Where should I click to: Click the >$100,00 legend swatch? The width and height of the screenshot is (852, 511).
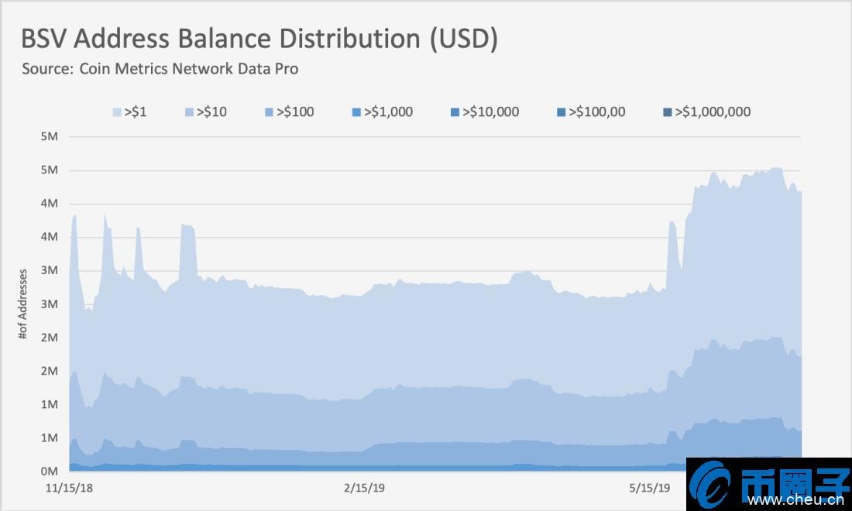[x=561, y=112]
